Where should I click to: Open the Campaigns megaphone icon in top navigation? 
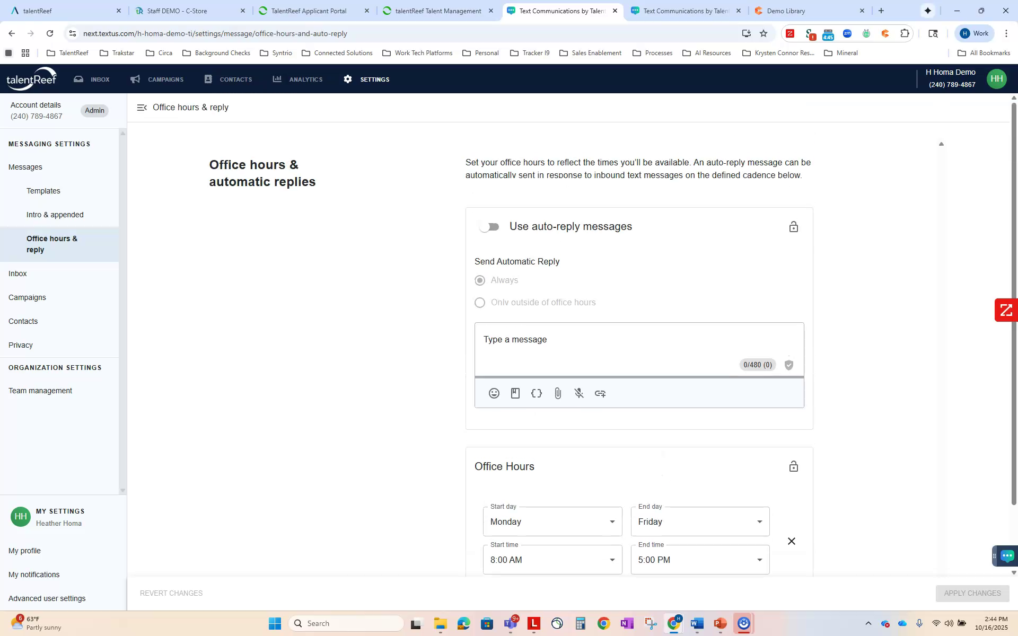135,78
